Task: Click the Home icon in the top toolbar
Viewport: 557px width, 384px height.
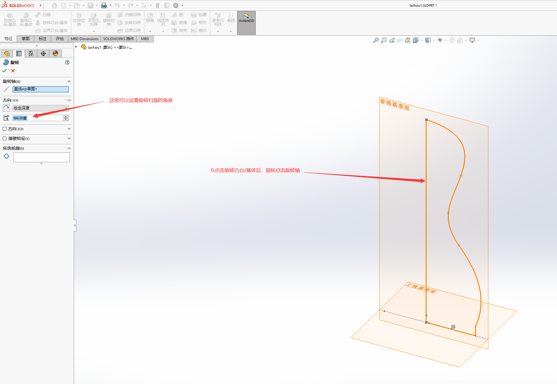Action: pyautogui.click(x=55, y=5)
